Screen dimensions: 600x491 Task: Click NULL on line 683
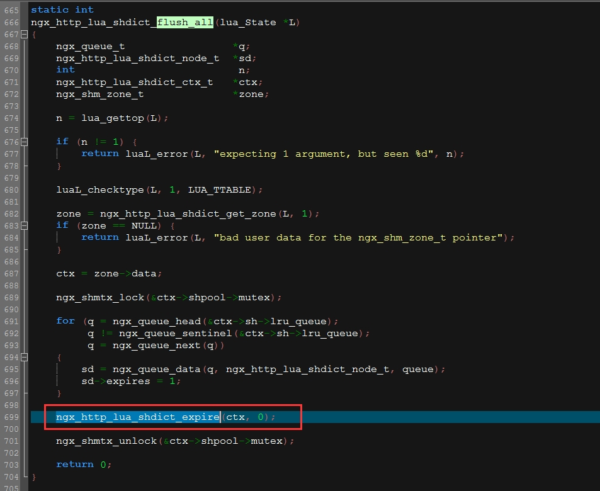point(144,226)
